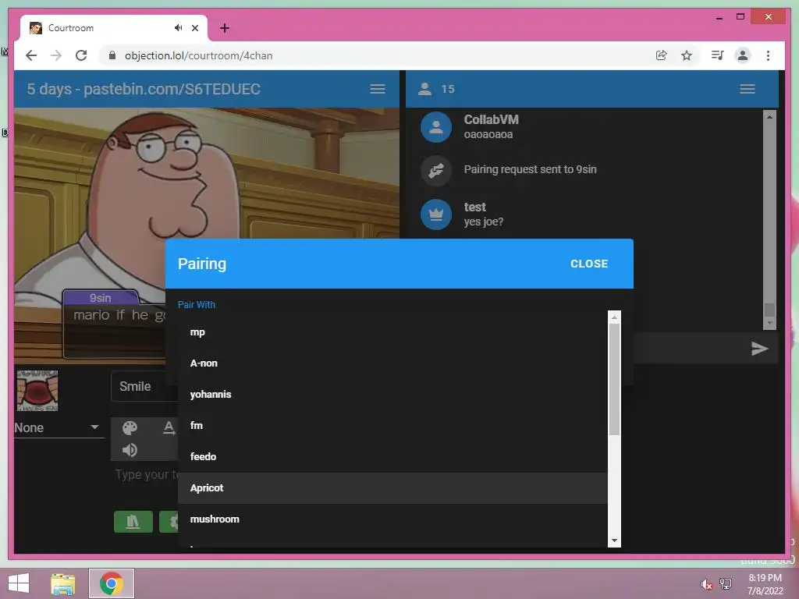
Task: Close the Pairing dialog
Action: 588,264
